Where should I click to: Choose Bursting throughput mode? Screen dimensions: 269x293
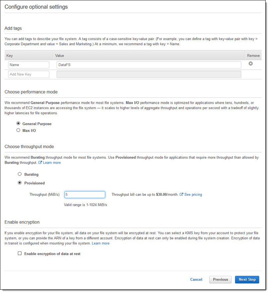pos(20,174)
